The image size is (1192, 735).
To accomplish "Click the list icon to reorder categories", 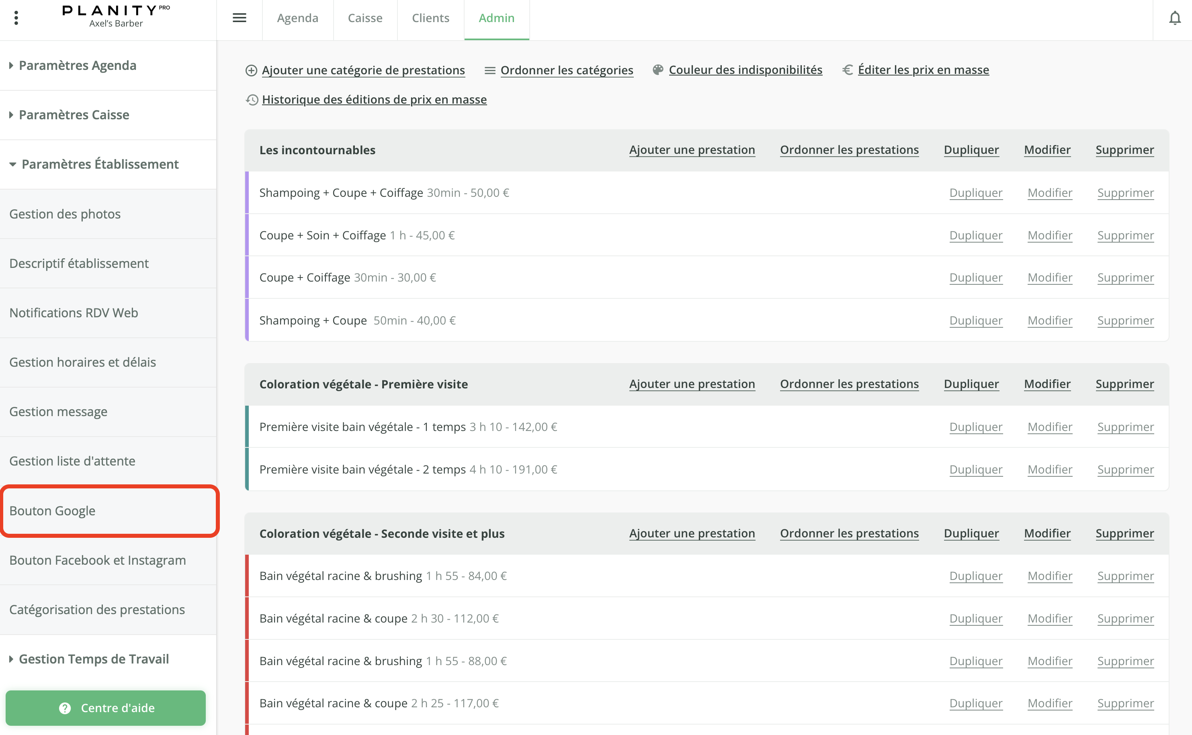I will pyautogui.click(x=490, y=69).
